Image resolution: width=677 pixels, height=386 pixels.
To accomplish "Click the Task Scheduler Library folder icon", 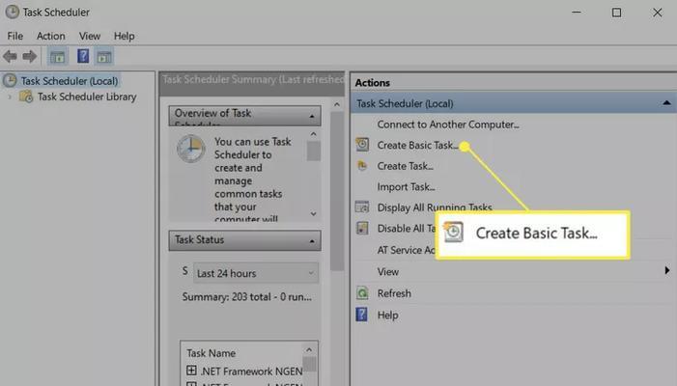I will tap(26, 96).
